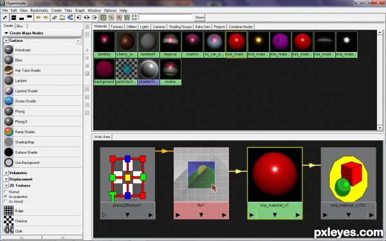Create a Use Background node

click(x=42, y=163)
